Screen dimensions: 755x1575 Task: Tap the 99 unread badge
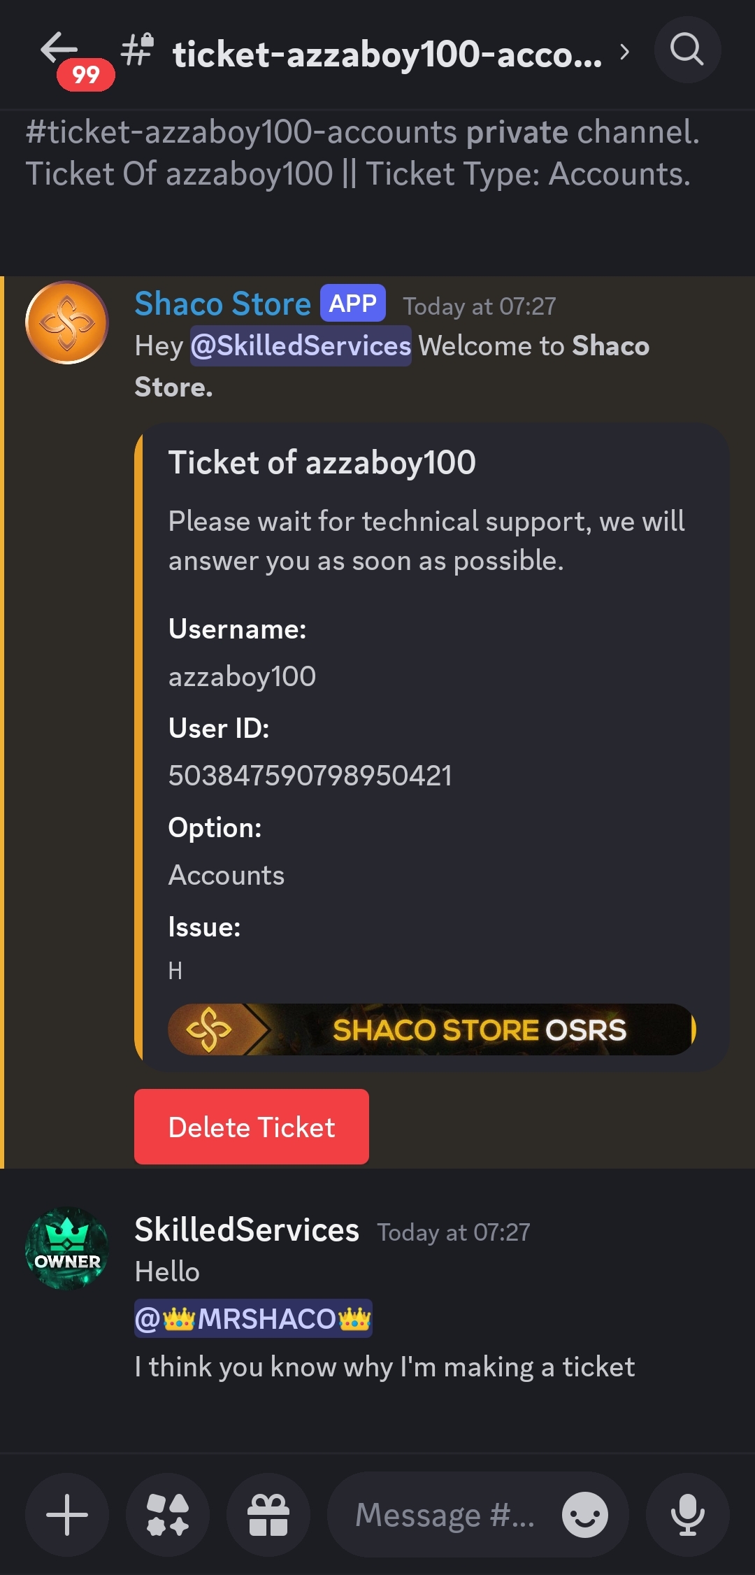[x=85, y=75]
